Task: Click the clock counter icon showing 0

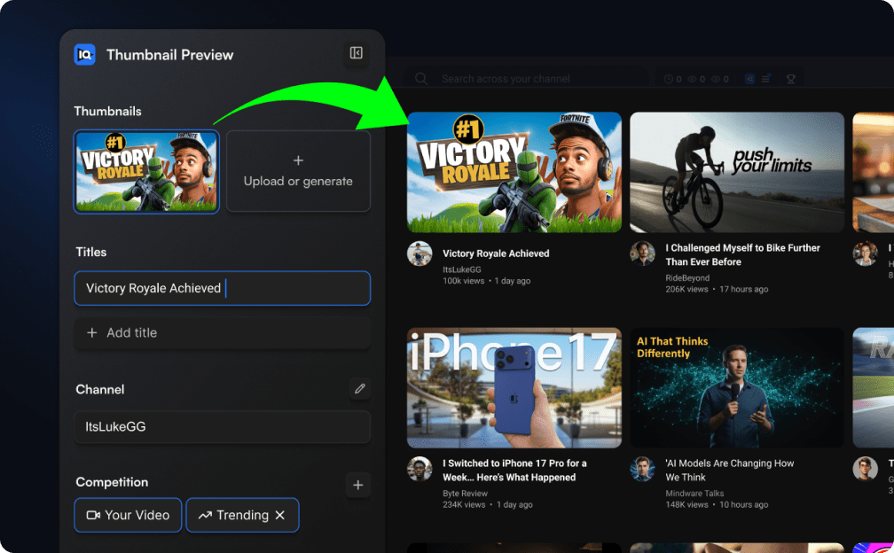Action: pyautogui.click(x=668, y=78)
